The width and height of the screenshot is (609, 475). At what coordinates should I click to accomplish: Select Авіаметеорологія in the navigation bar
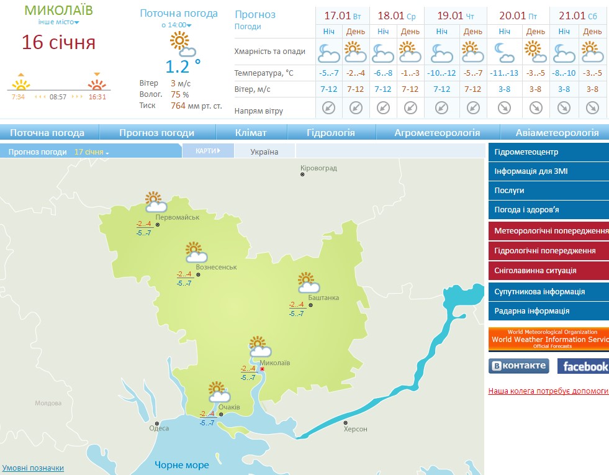557,133
